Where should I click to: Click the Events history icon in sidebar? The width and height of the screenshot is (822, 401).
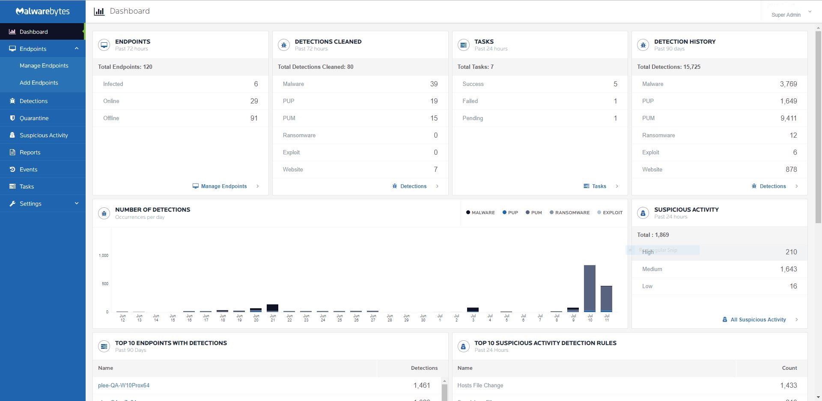[x=12, y=169]
